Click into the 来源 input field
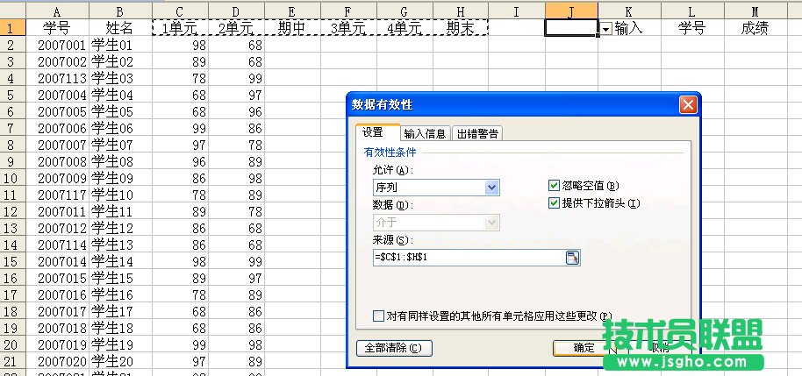 point(469,258)
